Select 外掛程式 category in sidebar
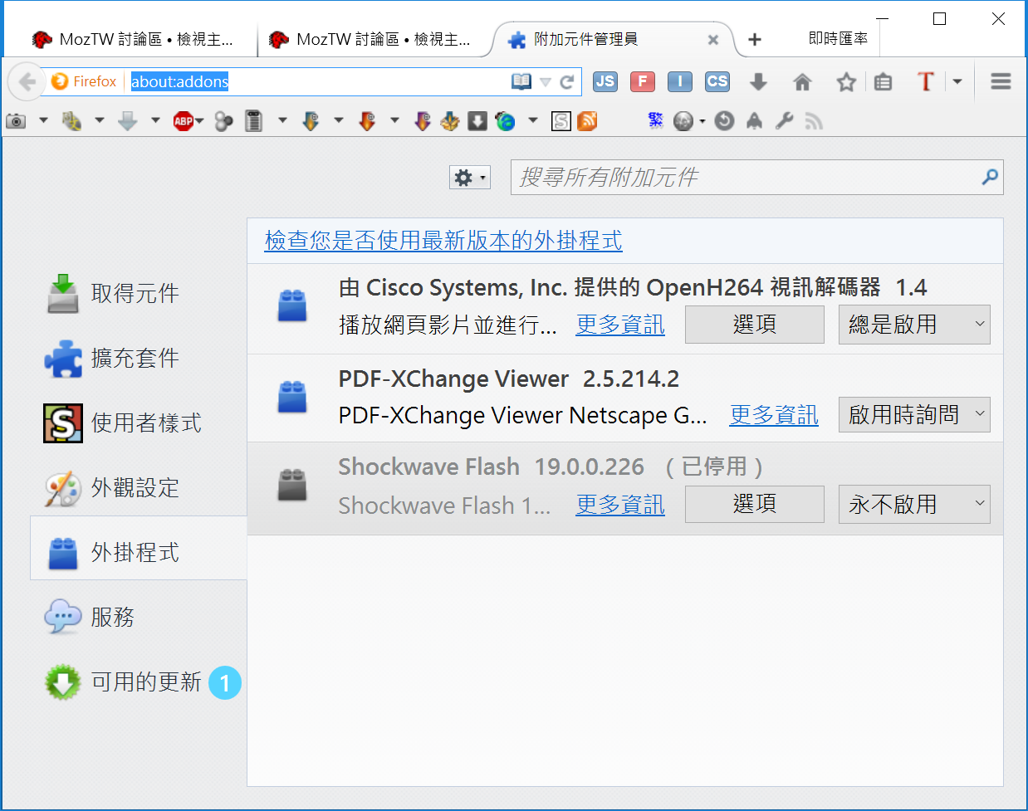This screenshot has width=1028, height=811. [x=138, y=548]
